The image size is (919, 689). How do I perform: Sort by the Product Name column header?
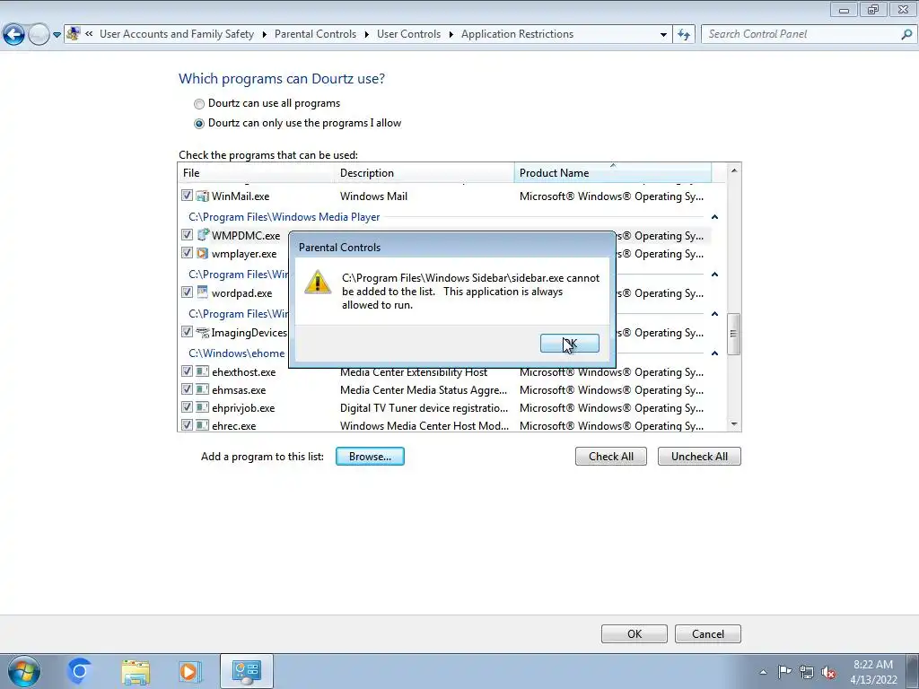(x=612, y=173)
